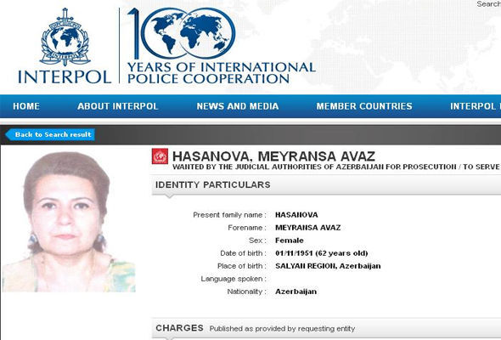Viewport: 501px width, 340px height.
Task: Click the red notice icon beside the name
Action: point(160,156)
